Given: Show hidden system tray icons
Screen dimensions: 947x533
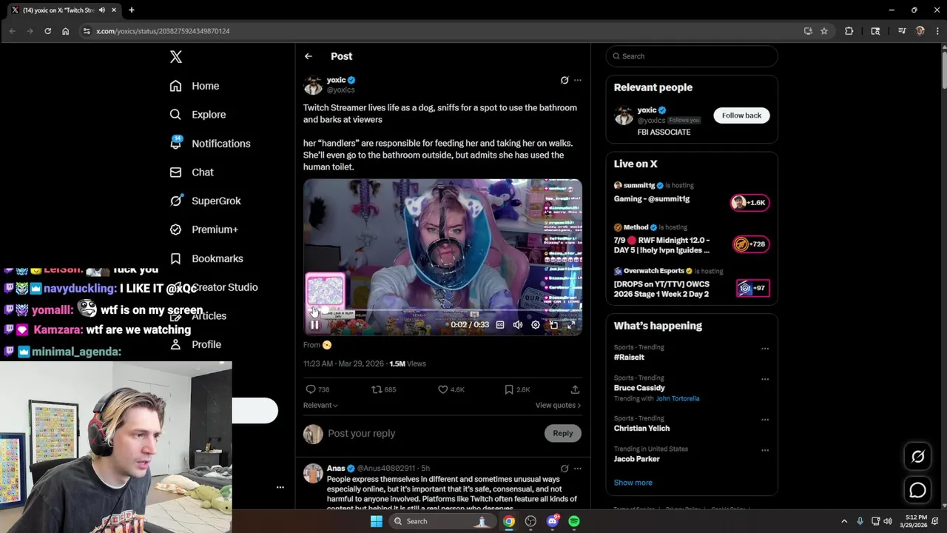Looking at the screenshot, I should [844, 521].
